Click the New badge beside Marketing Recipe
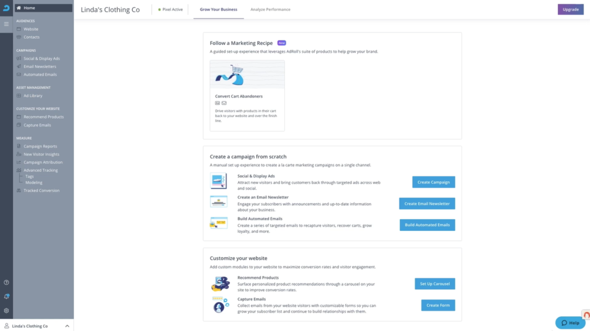The image size is (590, 331). point(281,43)
